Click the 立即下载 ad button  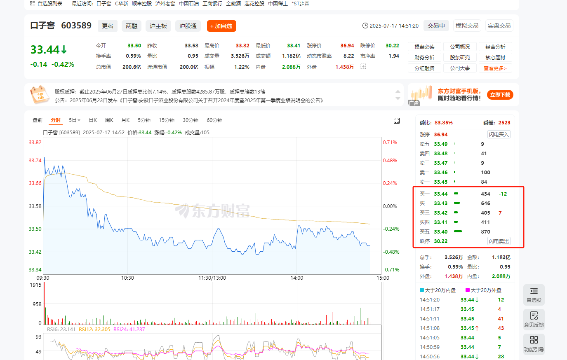tap(500, 95)
